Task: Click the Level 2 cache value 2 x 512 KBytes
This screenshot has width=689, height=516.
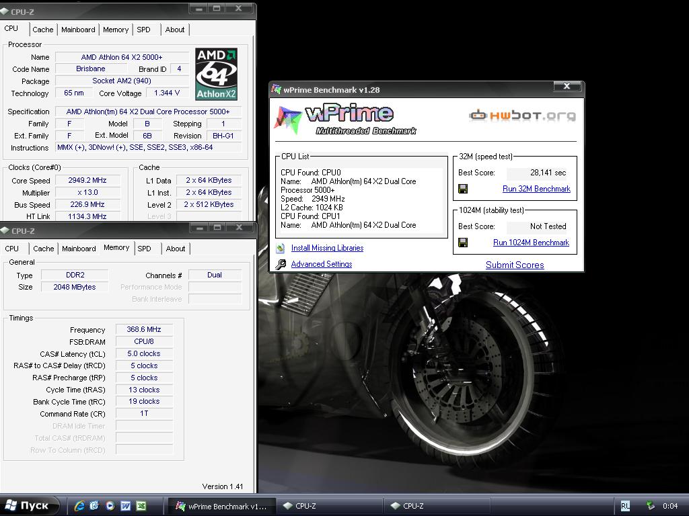Action: click(x=209, y=204)
